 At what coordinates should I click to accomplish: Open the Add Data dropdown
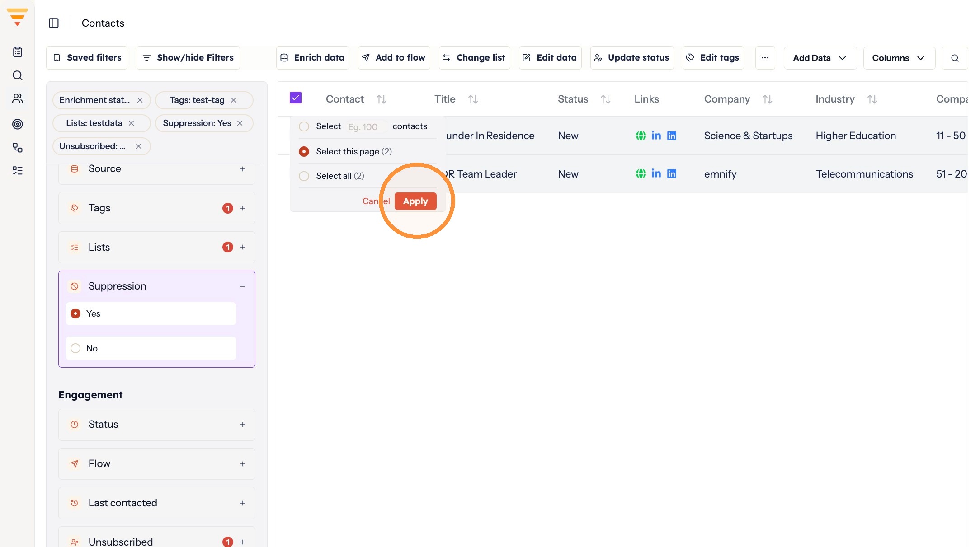[820, 58]
